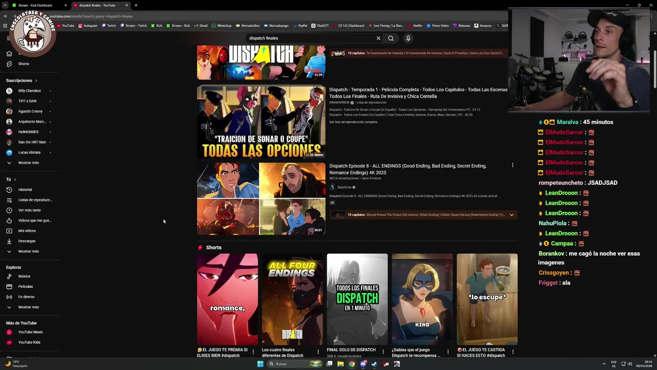Open Discord from the taskbar
The height and width of the screenshot is (370, 657).
tap(363, 364)
